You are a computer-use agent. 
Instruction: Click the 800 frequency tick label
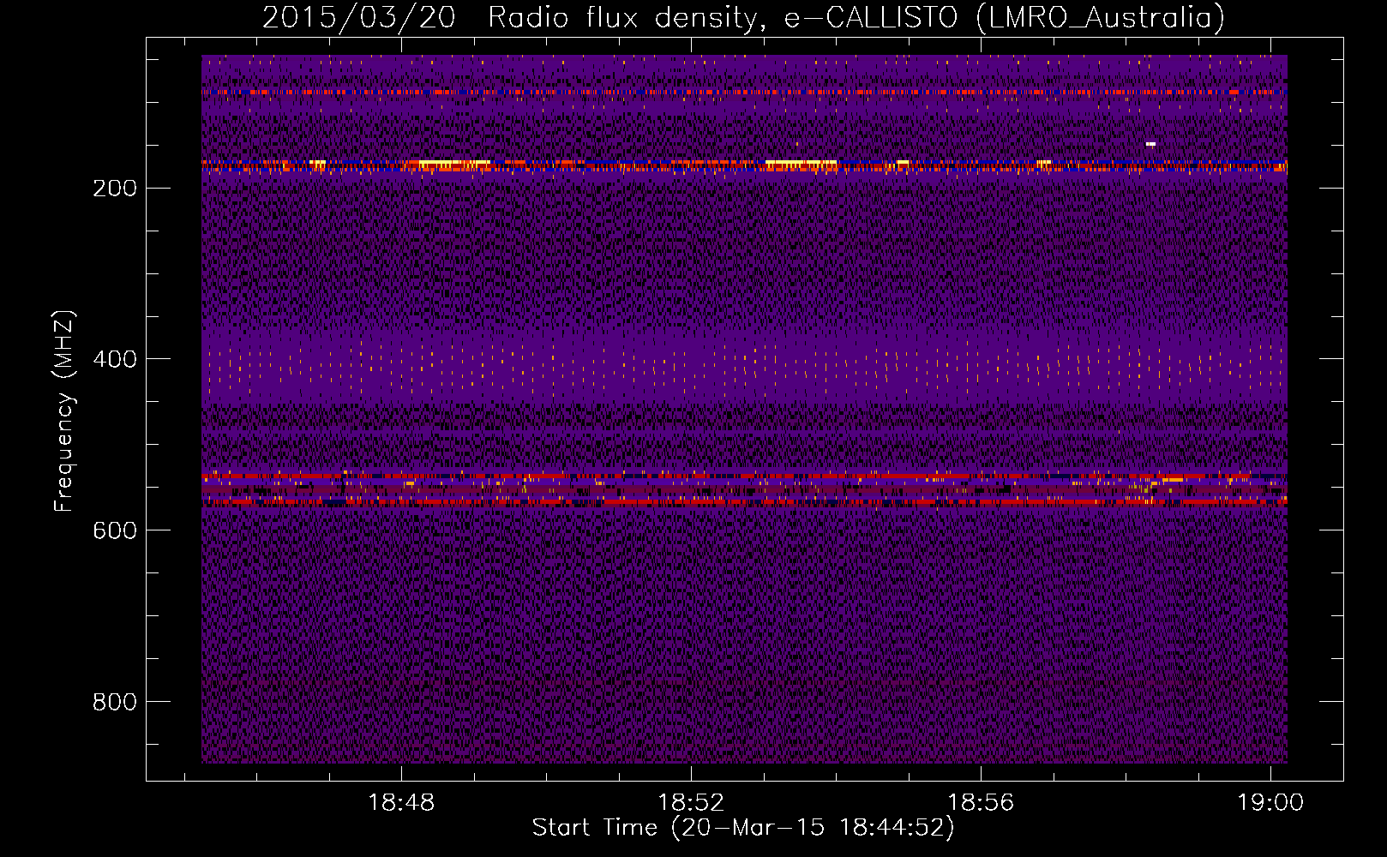pyautogui.click(x=115, y=702)
